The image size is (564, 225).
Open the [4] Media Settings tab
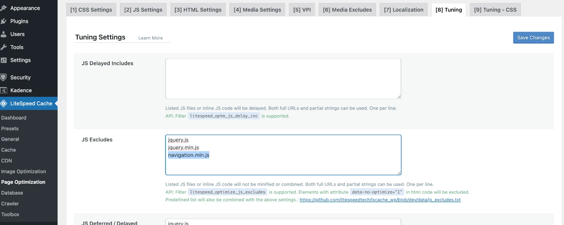[257, 10]
